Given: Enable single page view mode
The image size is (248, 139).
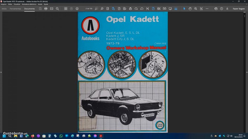Looking at the screenshot, I should tap(153, 9).
